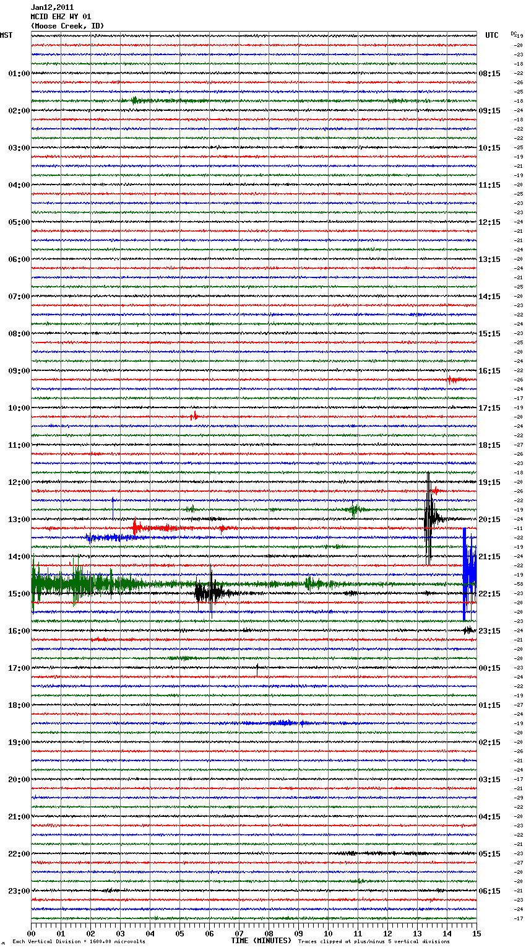526x950 pixels.
Task: Click the UTC row label "14:15"
Action: pyautogui.click(x=489, y=297)
